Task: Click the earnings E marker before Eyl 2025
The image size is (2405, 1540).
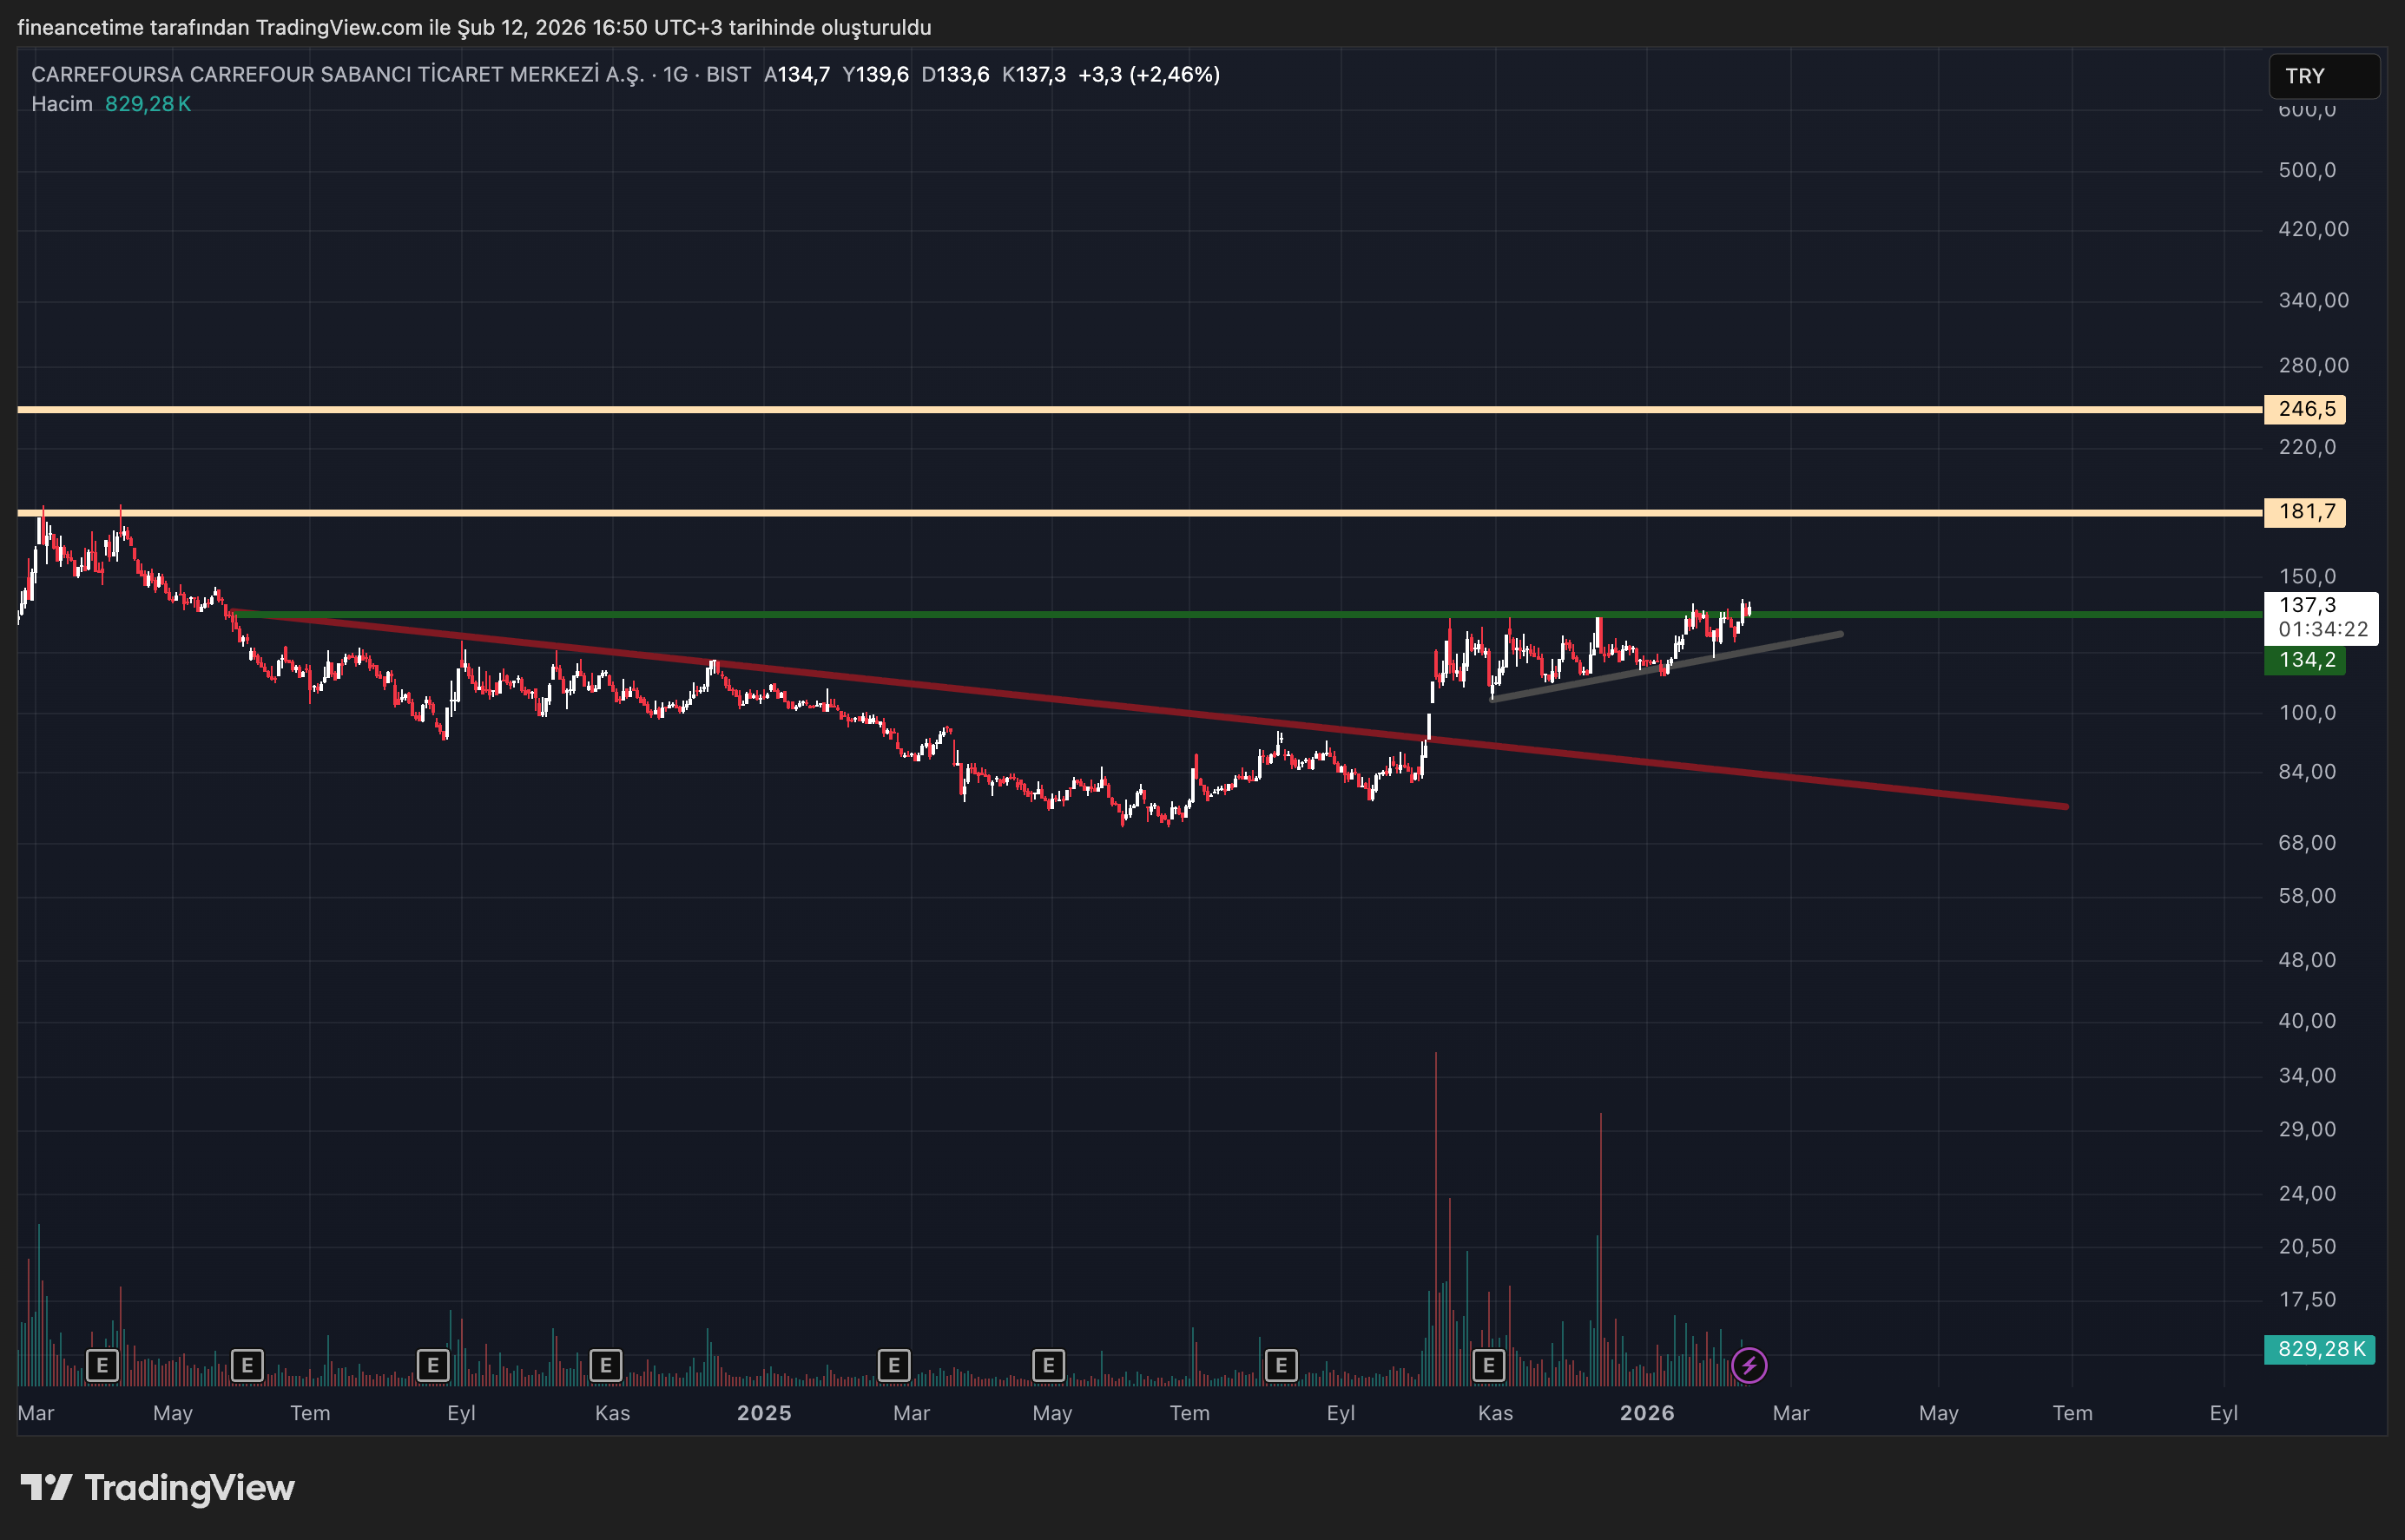Action: (1280, 1365)
